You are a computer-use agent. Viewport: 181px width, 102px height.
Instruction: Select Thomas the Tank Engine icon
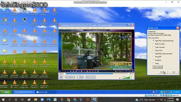click(x=35, y=74)
